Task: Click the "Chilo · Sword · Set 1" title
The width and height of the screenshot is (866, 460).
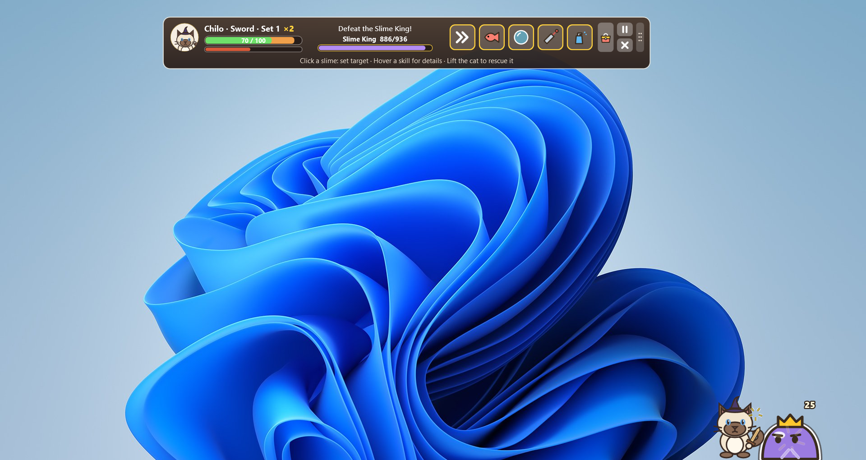Action: 242,29
